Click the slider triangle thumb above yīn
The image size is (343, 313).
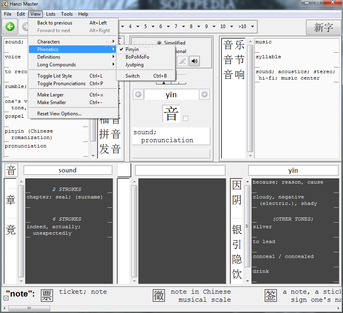coord(164,83)
